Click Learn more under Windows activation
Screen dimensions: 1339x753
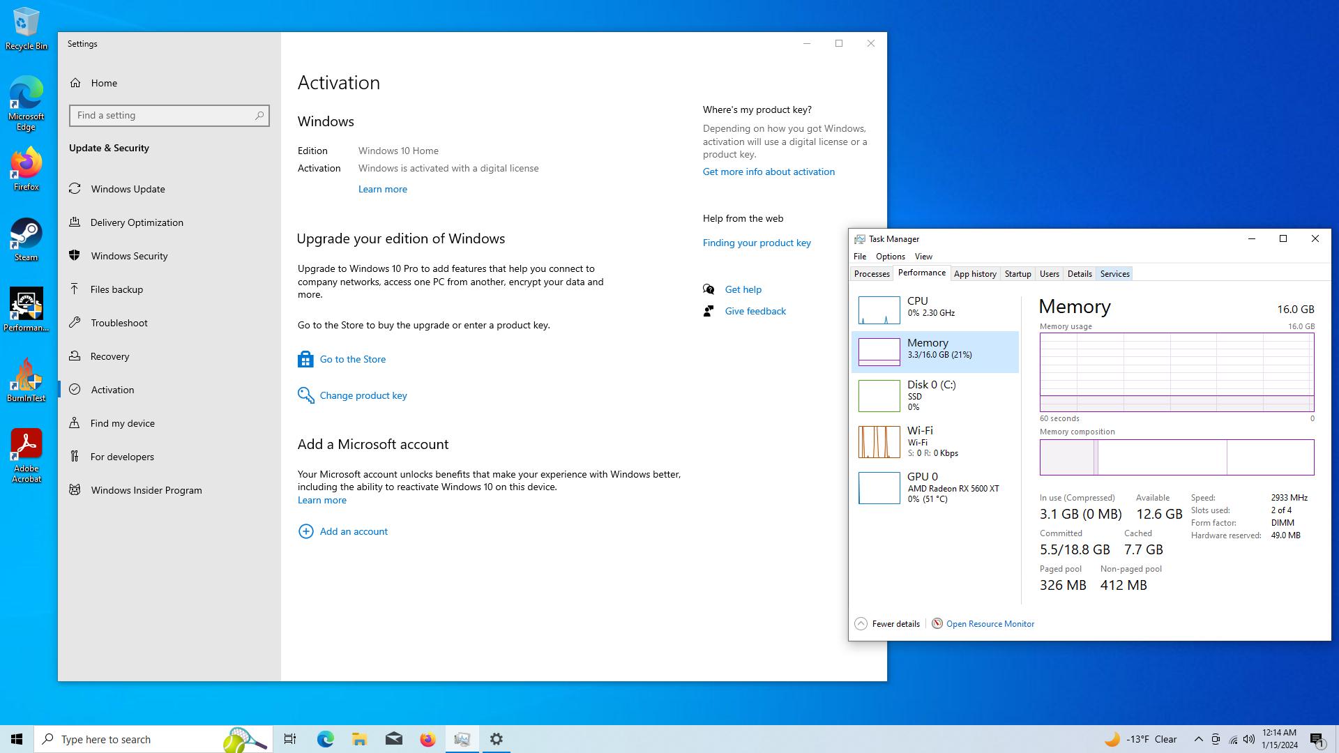point(383,189)
